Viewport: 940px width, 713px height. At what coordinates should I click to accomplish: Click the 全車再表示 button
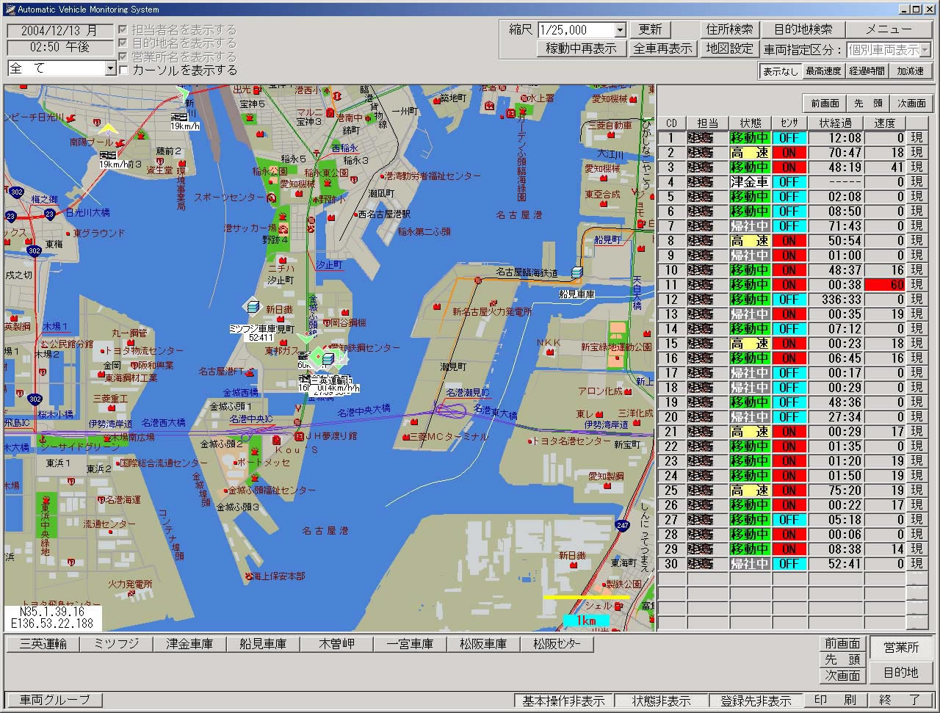662,48
